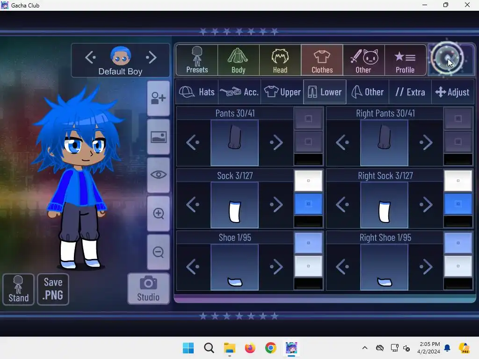Click the Default Boy character head icon
Viewport: 479px width, 359px height.
[x=121, y=56]
